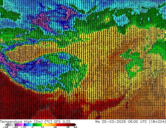
Task: Click the dark maroon right arrow tip of scale
Action: [x=75, y=125]
